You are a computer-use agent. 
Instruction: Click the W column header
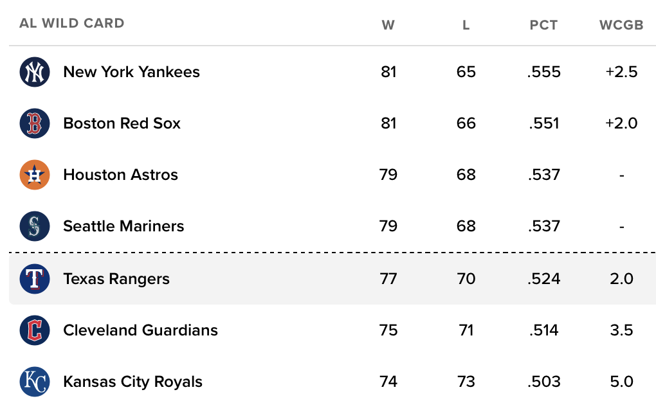[388, 25]
